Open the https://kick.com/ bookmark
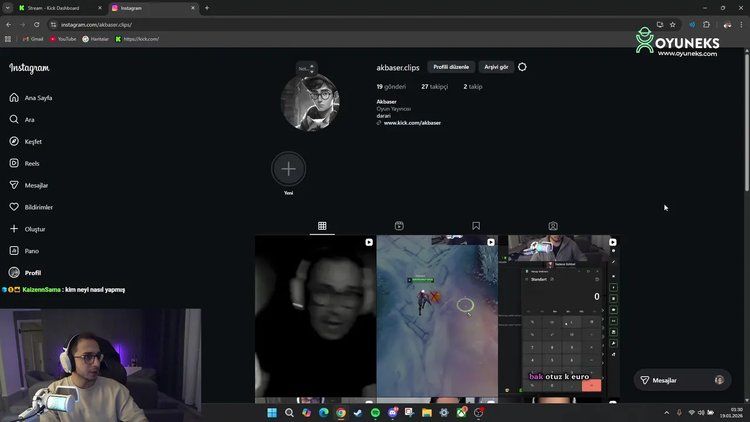This screenshot has height=422, width=750. pyautogui.click(x=137, y=39)
